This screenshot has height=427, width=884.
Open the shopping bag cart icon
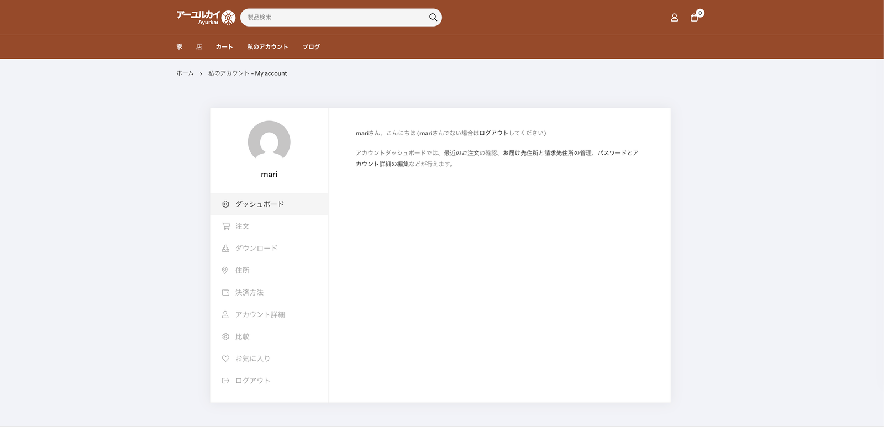tap(694, 18)
